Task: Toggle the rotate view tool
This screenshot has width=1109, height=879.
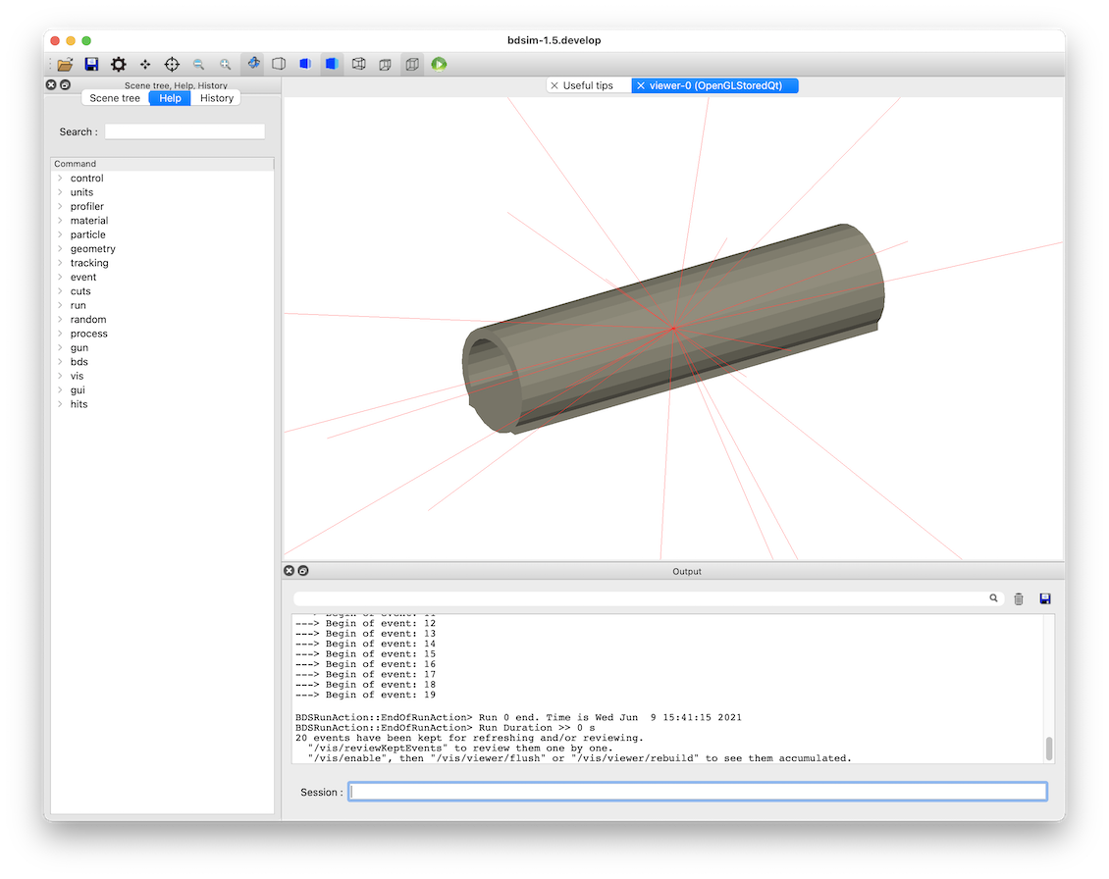Action: tap(252, 64)
